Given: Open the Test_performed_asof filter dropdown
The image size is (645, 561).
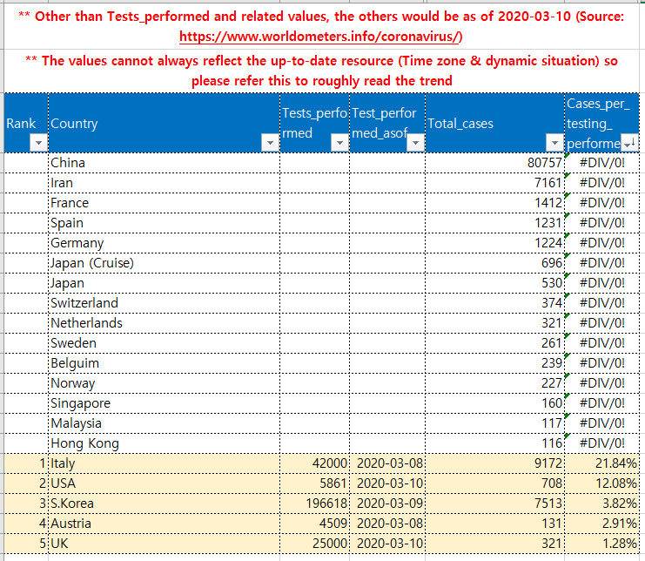Looking at the screenshot, I should pos(415,143).
